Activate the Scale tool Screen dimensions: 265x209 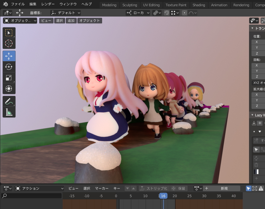click(x=9, y=78)
